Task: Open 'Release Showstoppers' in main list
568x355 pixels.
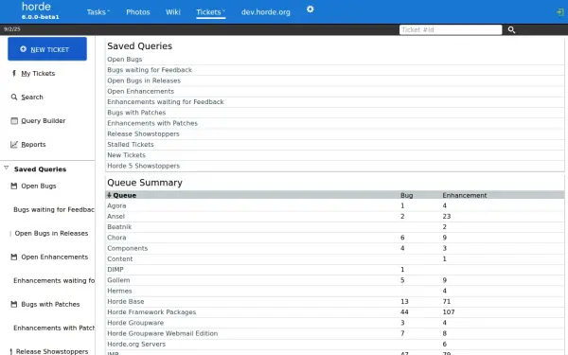Action: tap(143, 134)
